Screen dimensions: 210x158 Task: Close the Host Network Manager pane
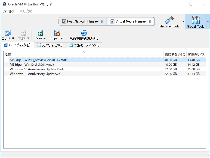[x=102, y=21]
